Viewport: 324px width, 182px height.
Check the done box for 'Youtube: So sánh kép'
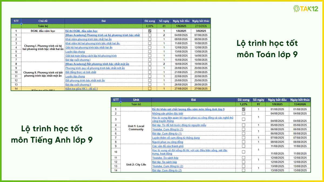(x=244, y=158)
